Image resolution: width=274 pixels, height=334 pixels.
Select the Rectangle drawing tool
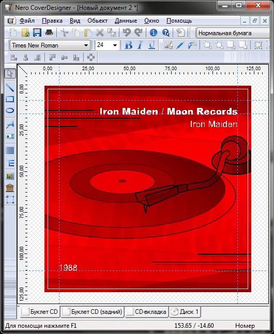(10, 99)
